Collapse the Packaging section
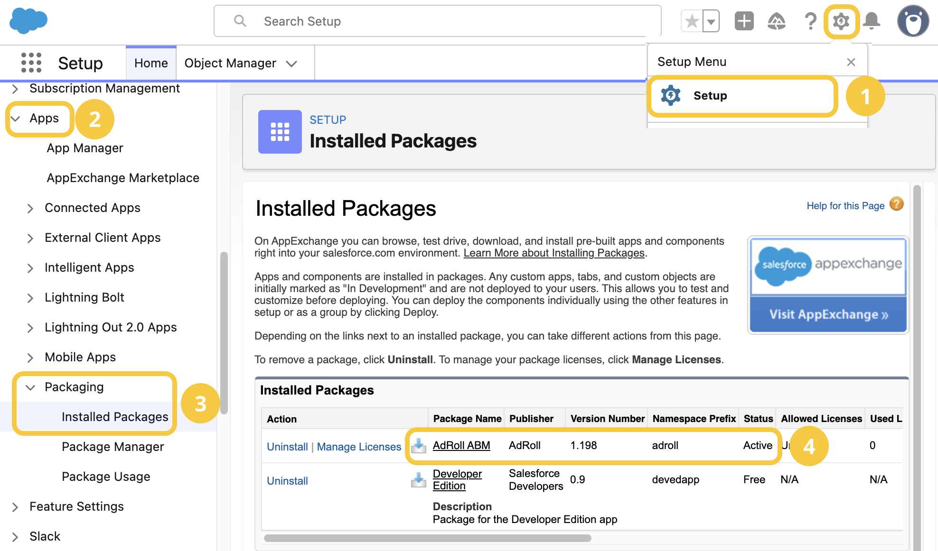 point(30,387)
